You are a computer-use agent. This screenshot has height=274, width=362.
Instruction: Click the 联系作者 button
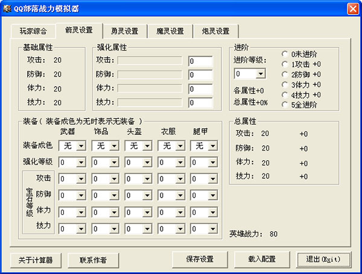coord(94,260)
